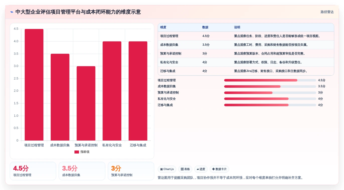
Task: Click the 表格 tag chip
Action: (x=185, y=169)
